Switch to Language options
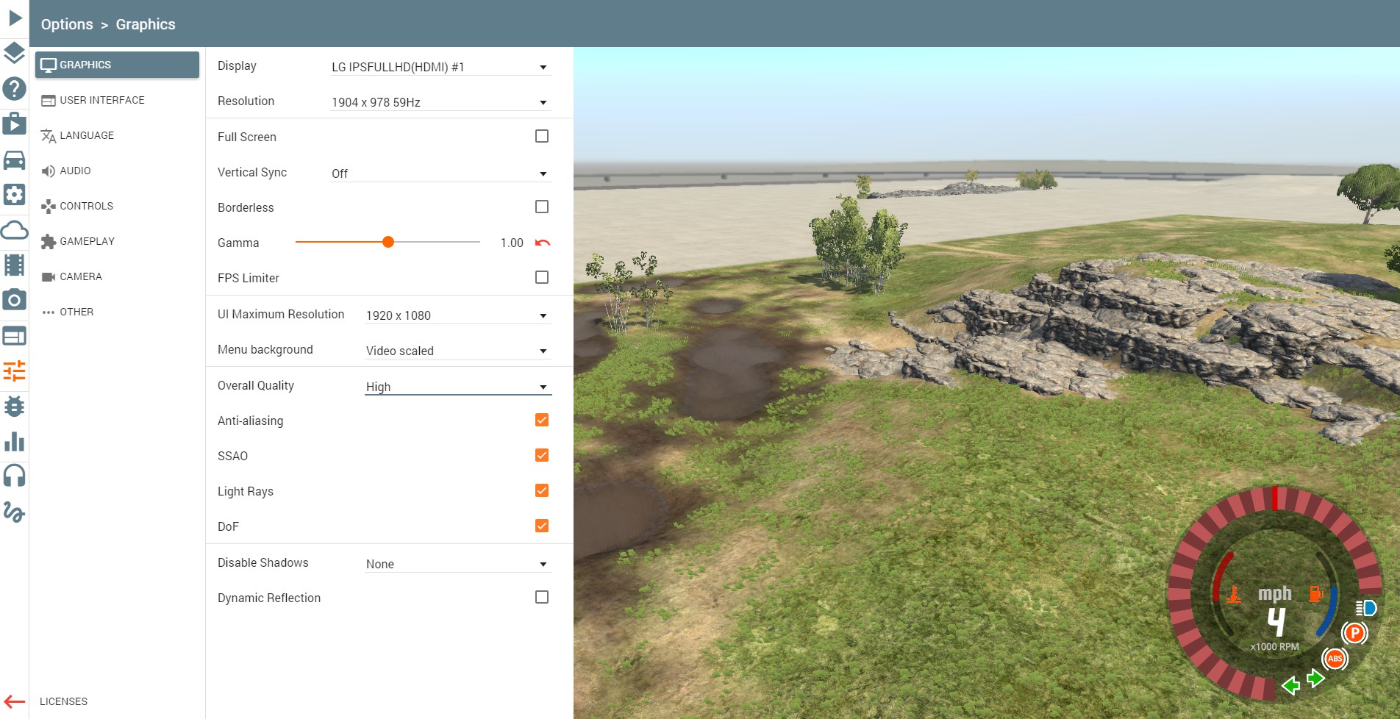Image resolution: width=1400 pixels, height=719 pixels. point(117,135)
